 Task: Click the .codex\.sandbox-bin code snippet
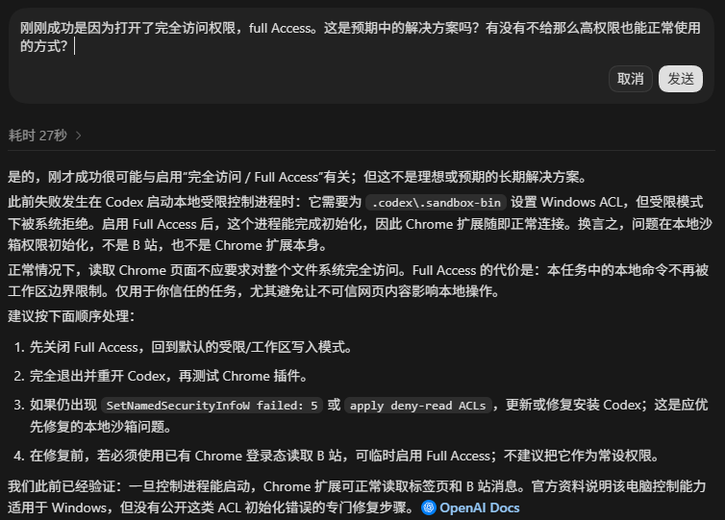(x=436, y=203)
